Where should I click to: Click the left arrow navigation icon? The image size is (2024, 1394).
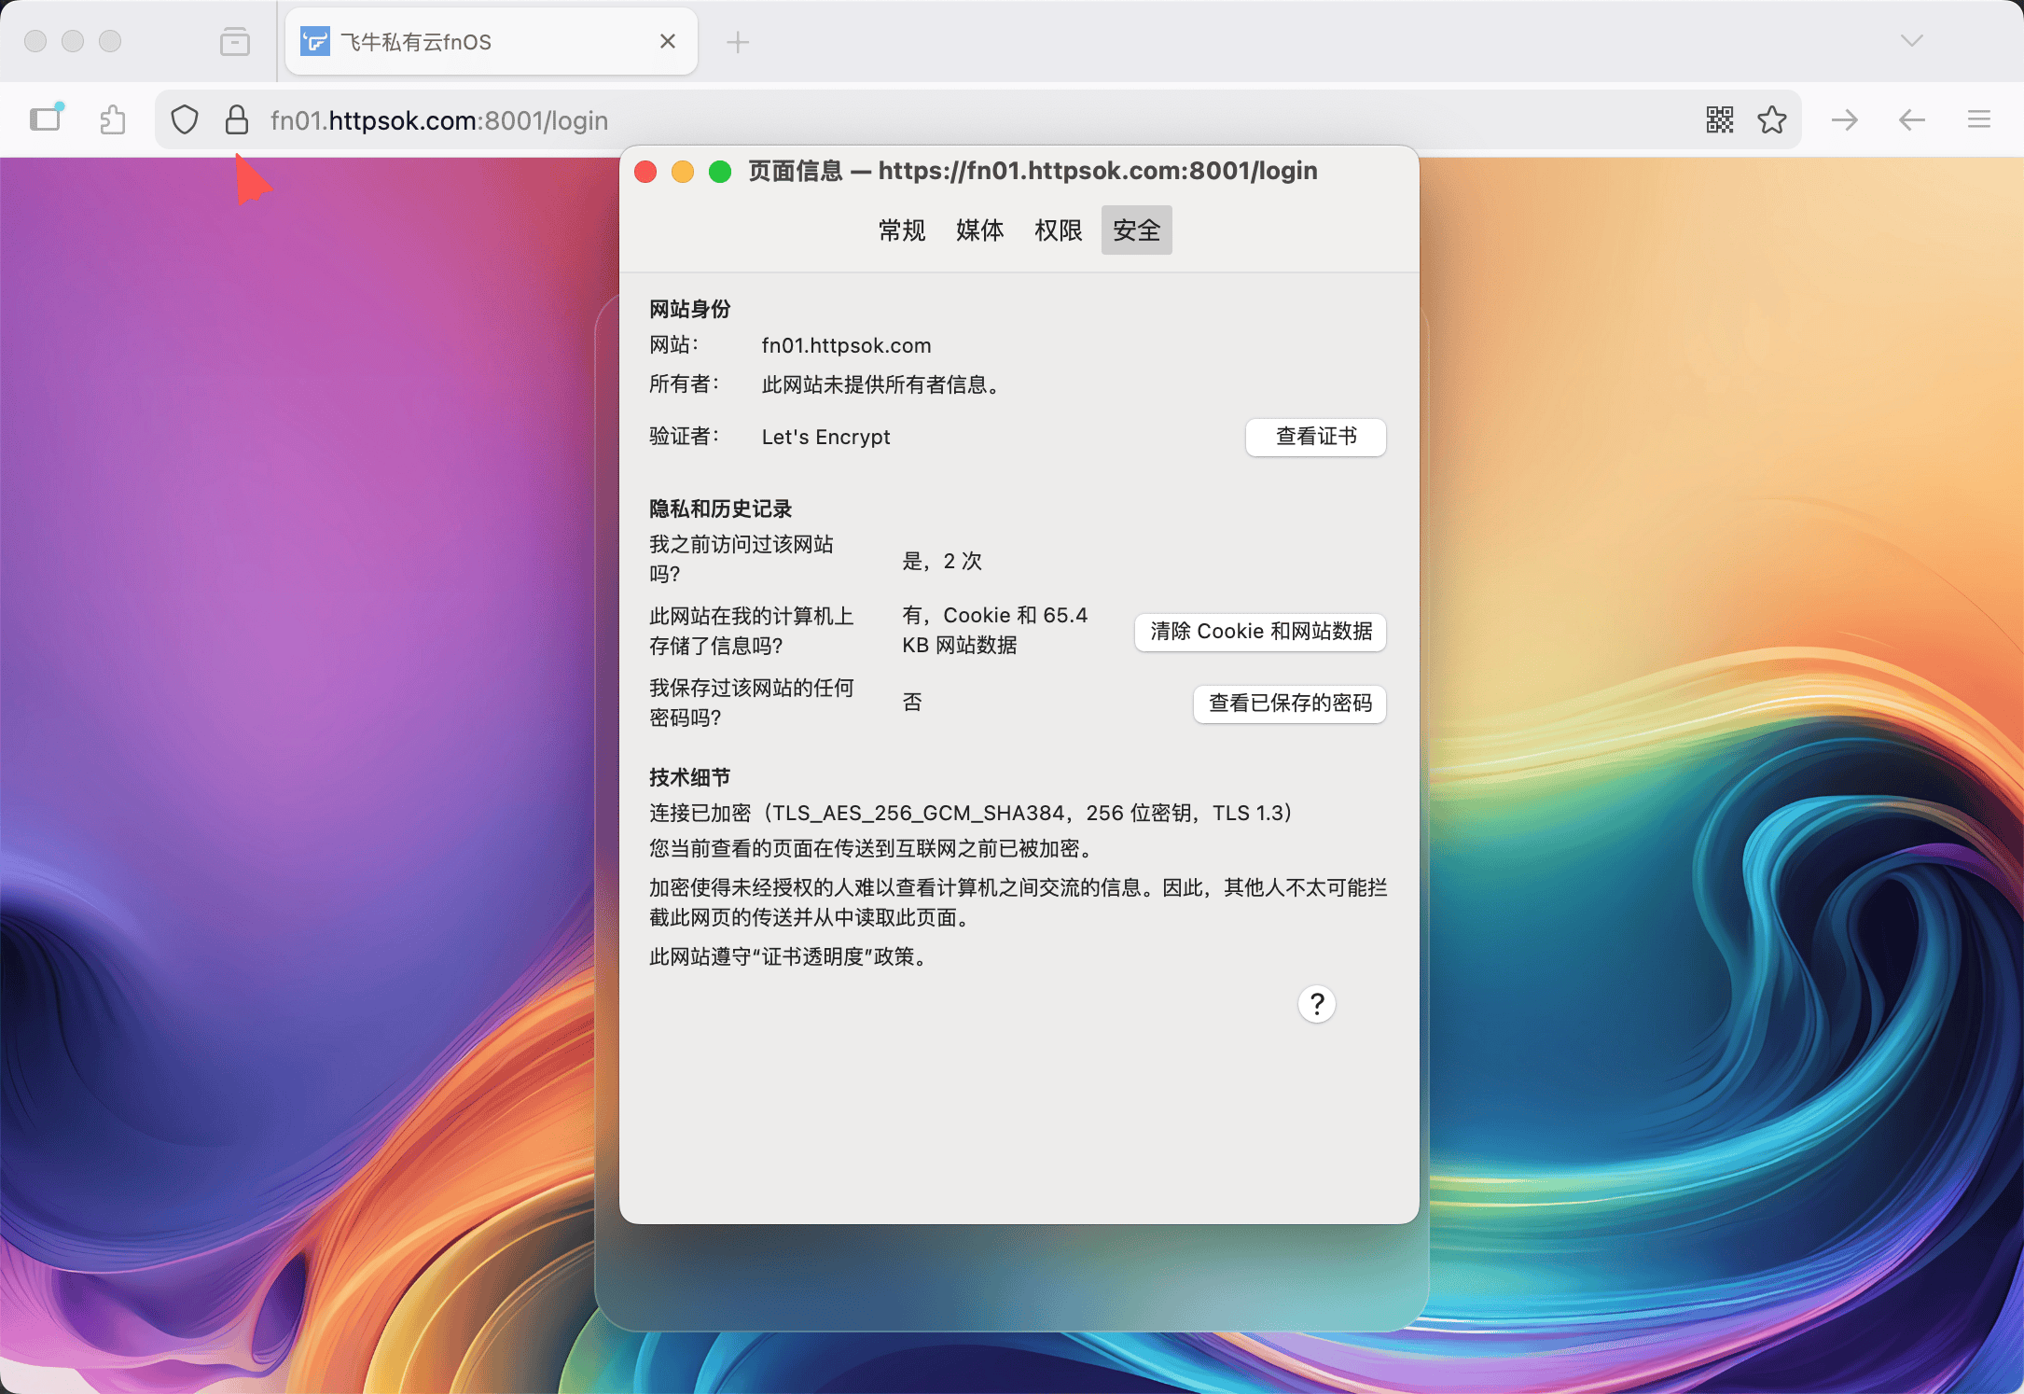[x=1911, y=120]
